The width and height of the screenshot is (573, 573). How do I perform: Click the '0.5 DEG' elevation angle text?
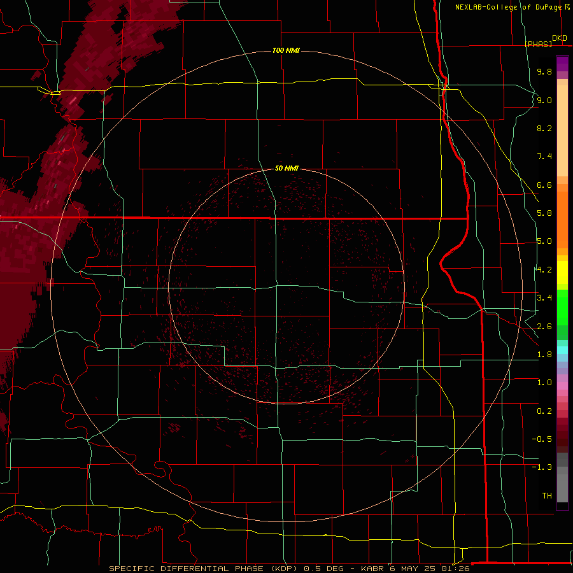324,569
